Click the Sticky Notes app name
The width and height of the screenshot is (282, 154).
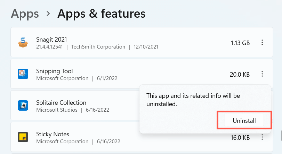coord(53,134)
